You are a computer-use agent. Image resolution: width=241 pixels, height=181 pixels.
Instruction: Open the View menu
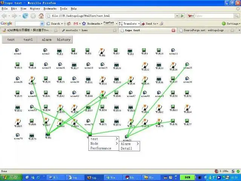pyautogui.click(x=23, y=9)
